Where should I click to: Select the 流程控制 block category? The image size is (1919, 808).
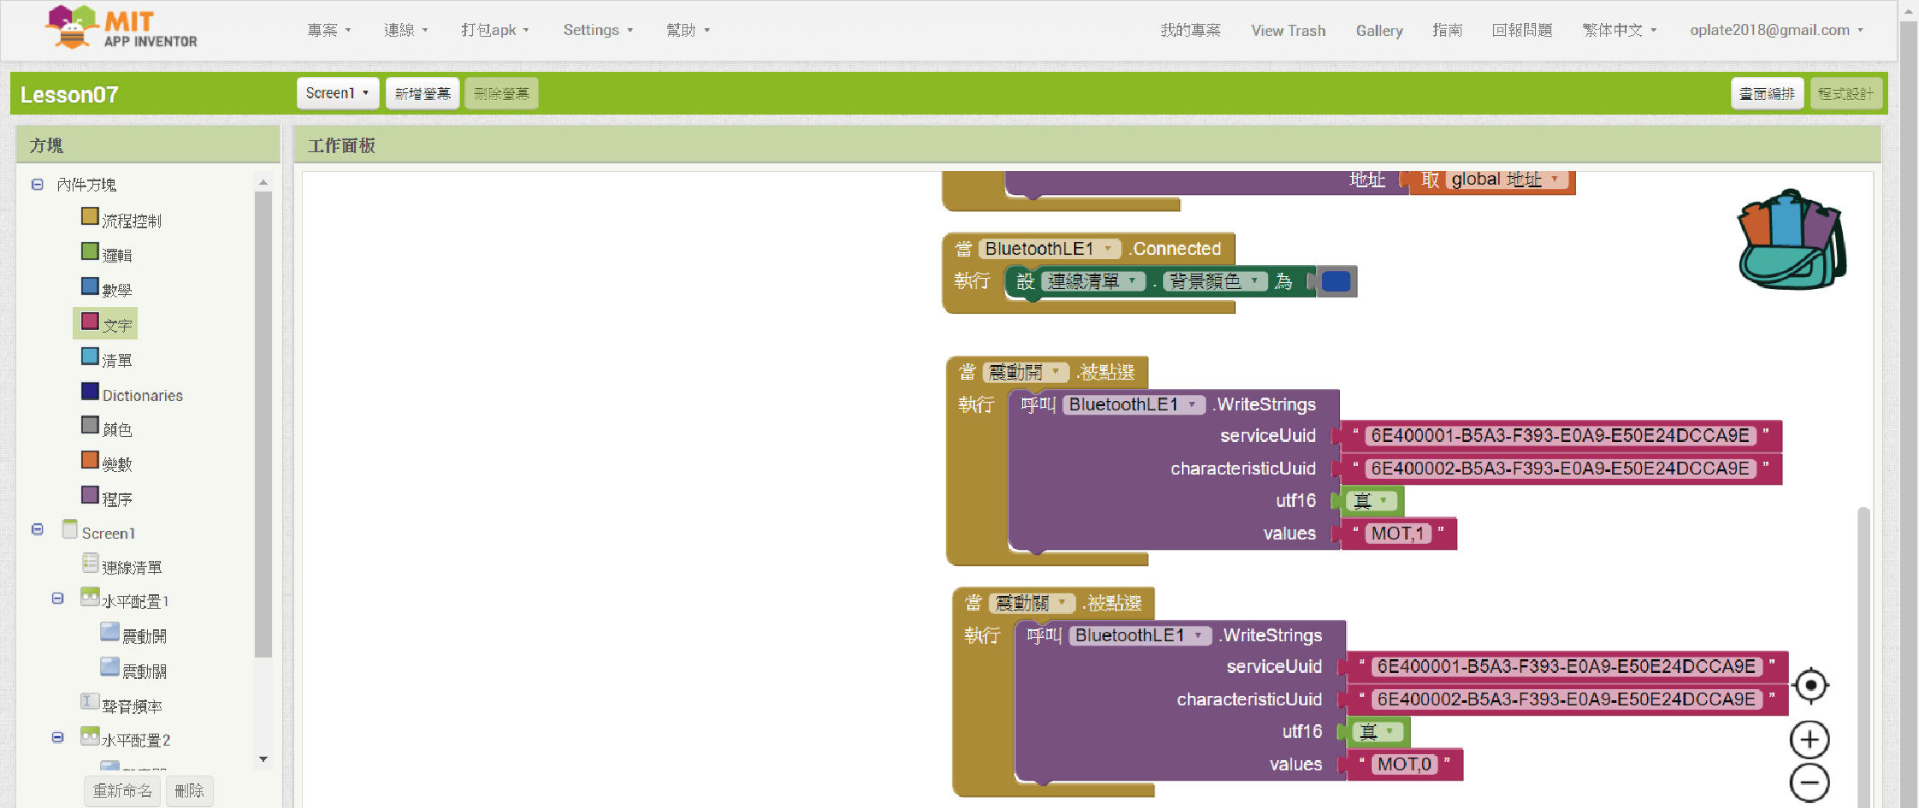pyautogui.click(x=131, y=221)
